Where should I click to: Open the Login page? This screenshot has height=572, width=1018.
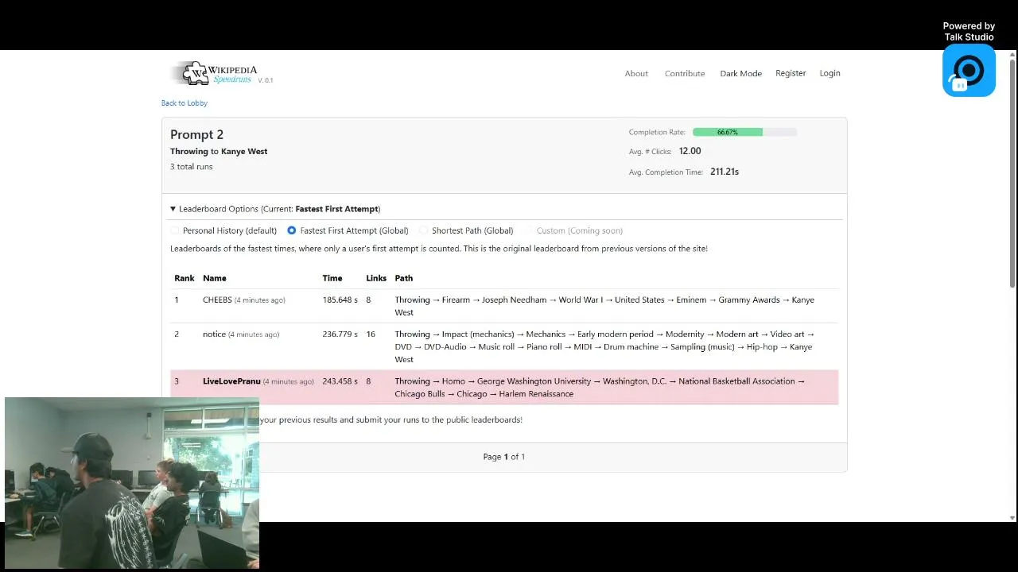point(830,73)
